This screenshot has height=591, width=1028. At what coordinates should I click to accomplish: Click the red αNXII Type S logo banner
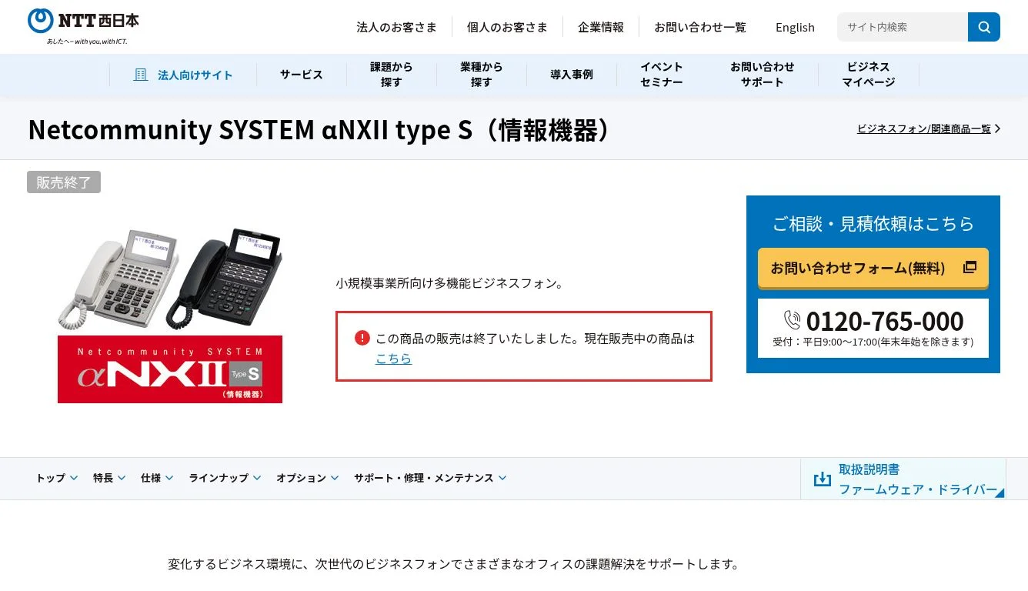tap(170, 369)
